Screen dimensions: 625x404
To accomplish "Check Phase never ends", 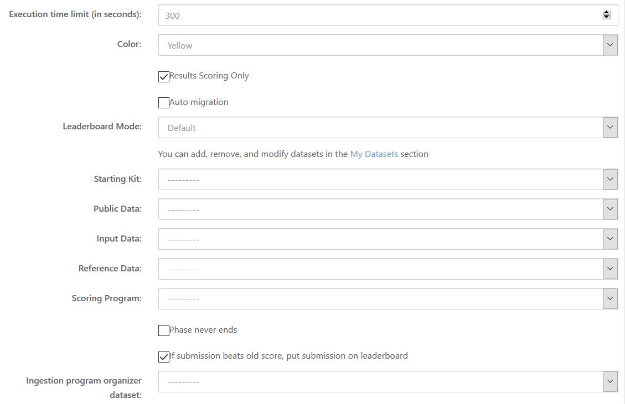I will coord(163,330).
